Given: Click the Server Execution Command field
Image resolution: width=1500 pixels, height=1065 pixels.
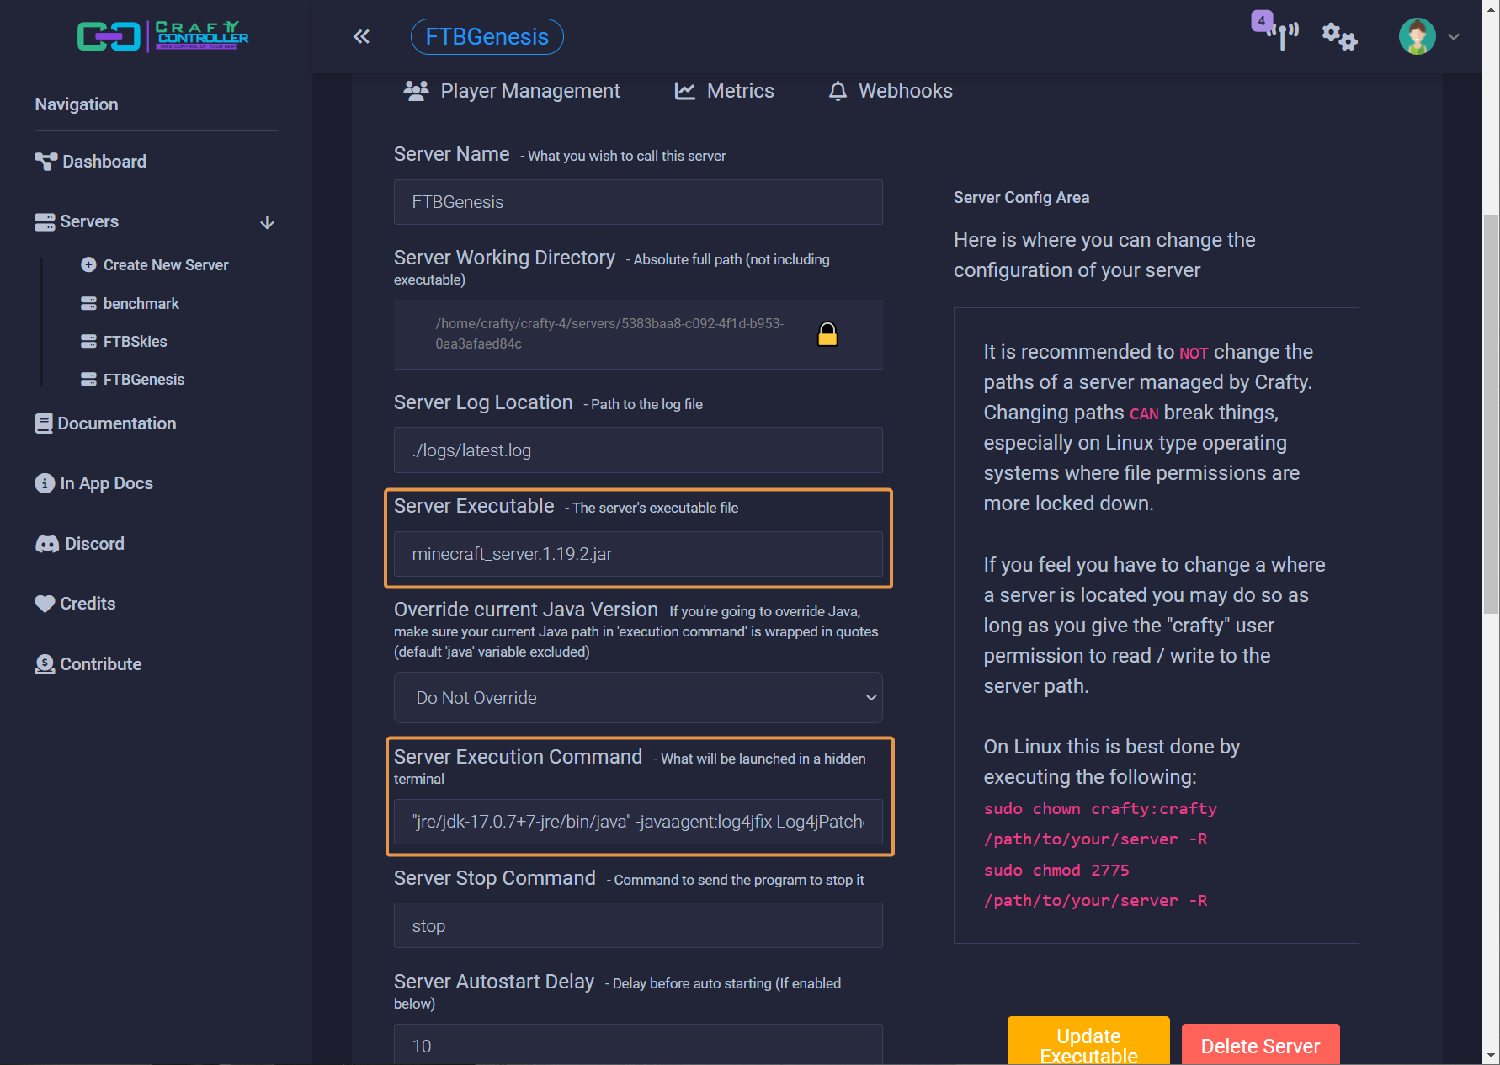Looking at the screenshot, I should click(638, 822).
